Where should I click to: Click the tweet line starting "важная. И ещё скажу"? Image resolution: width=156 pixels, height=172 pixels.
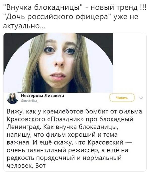tap(69, 142)
